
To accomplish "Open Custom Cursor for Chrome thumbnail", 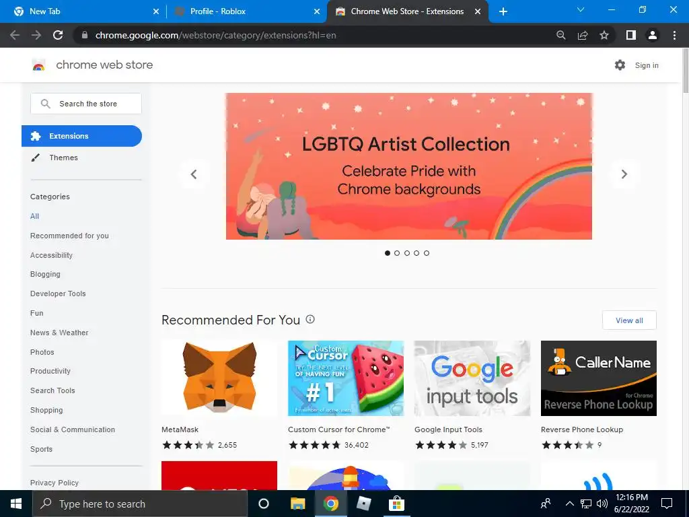I will pos(346,378).
